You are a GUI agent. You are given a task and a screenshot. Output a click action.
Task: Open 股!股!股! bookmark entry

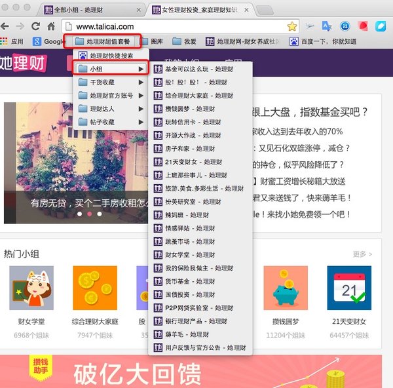200,82
